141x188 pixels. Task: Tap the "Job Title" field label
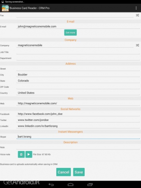[4, 52]
